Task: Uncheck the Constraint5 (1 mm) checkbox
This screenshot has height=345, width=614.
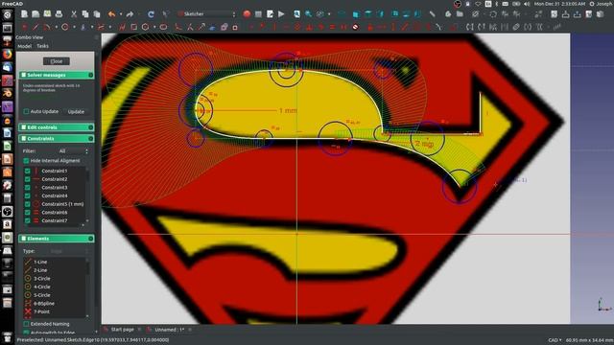Action: [x=28, y=204]
